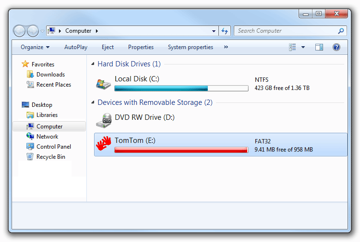
Task: Click the Local Disk (C:) drive icon
Action: (103, 83)
